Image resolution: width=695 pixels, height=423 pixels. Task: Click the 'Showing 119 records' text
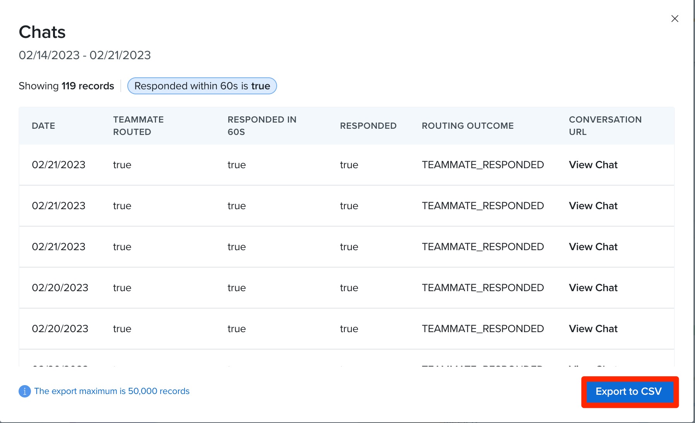coord(66,86)
